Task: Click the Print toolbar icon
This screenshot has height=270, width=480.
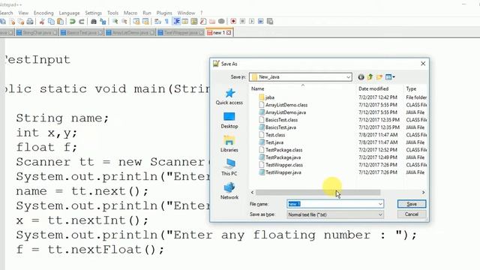Action: click(x=30, y=22)
